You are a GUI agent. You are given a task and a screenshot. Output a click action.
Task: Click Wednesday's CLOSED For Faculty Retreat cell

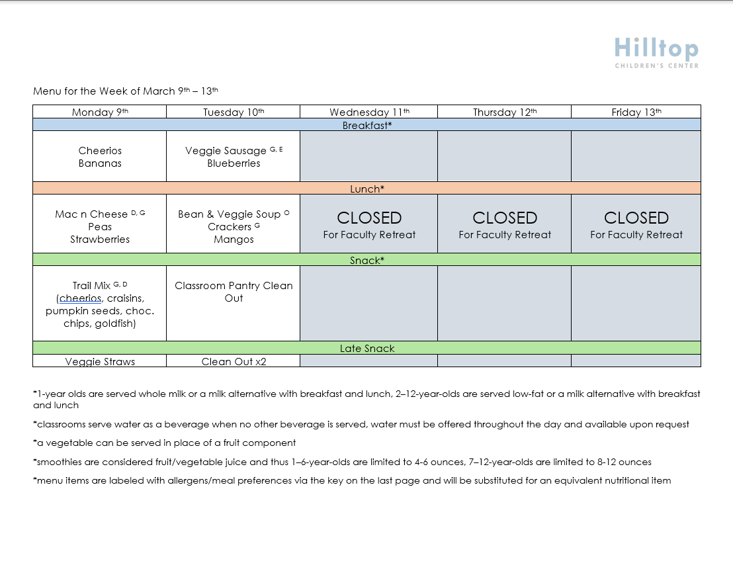368,225
